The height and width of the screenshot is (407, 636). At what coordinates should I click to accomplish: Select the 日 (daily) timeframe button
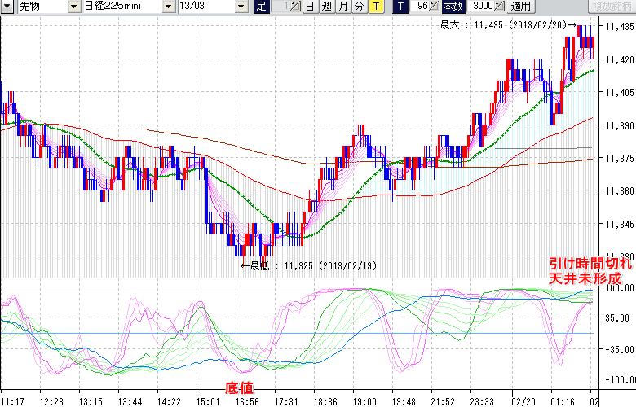310,7
